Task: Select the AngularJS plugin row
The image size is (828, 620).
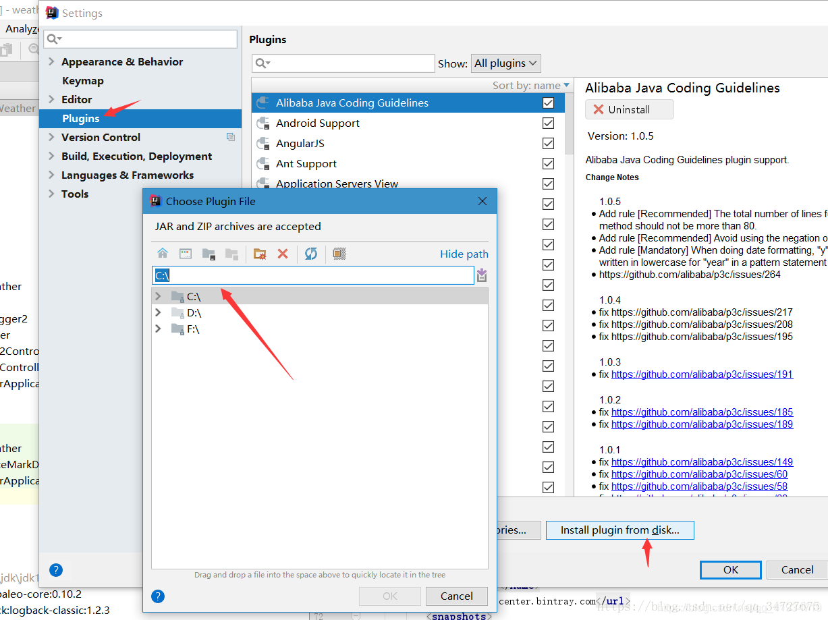Action: click(408, 144)
